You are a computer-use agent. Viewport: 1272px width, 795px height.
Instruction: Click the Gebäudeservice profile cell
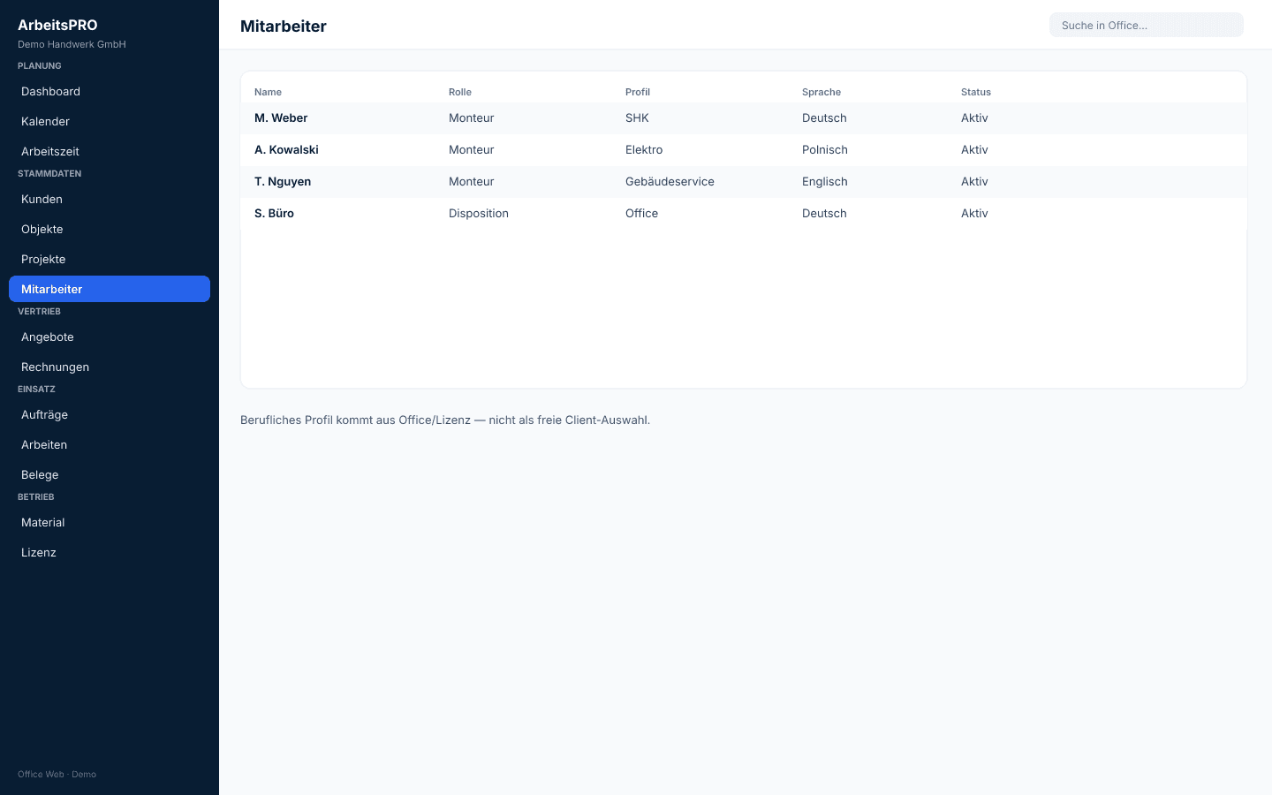pos(670,181)
